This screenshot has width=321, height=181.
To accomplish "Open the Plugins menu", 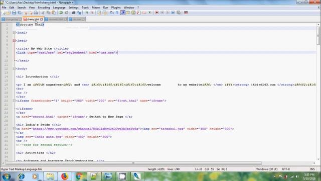I will coord(116,8).
